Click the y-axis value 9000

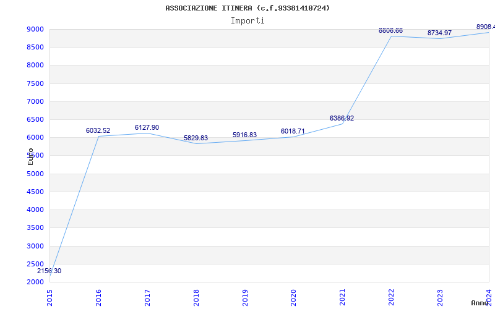pos(36,29)
